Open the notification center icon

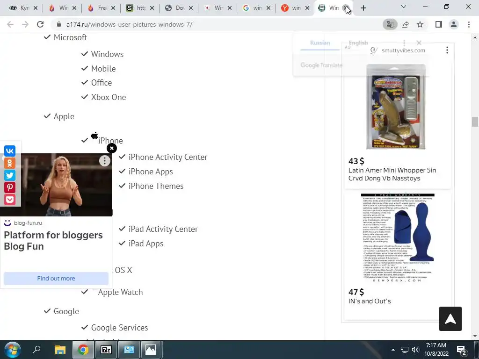(x=462, y=350)
